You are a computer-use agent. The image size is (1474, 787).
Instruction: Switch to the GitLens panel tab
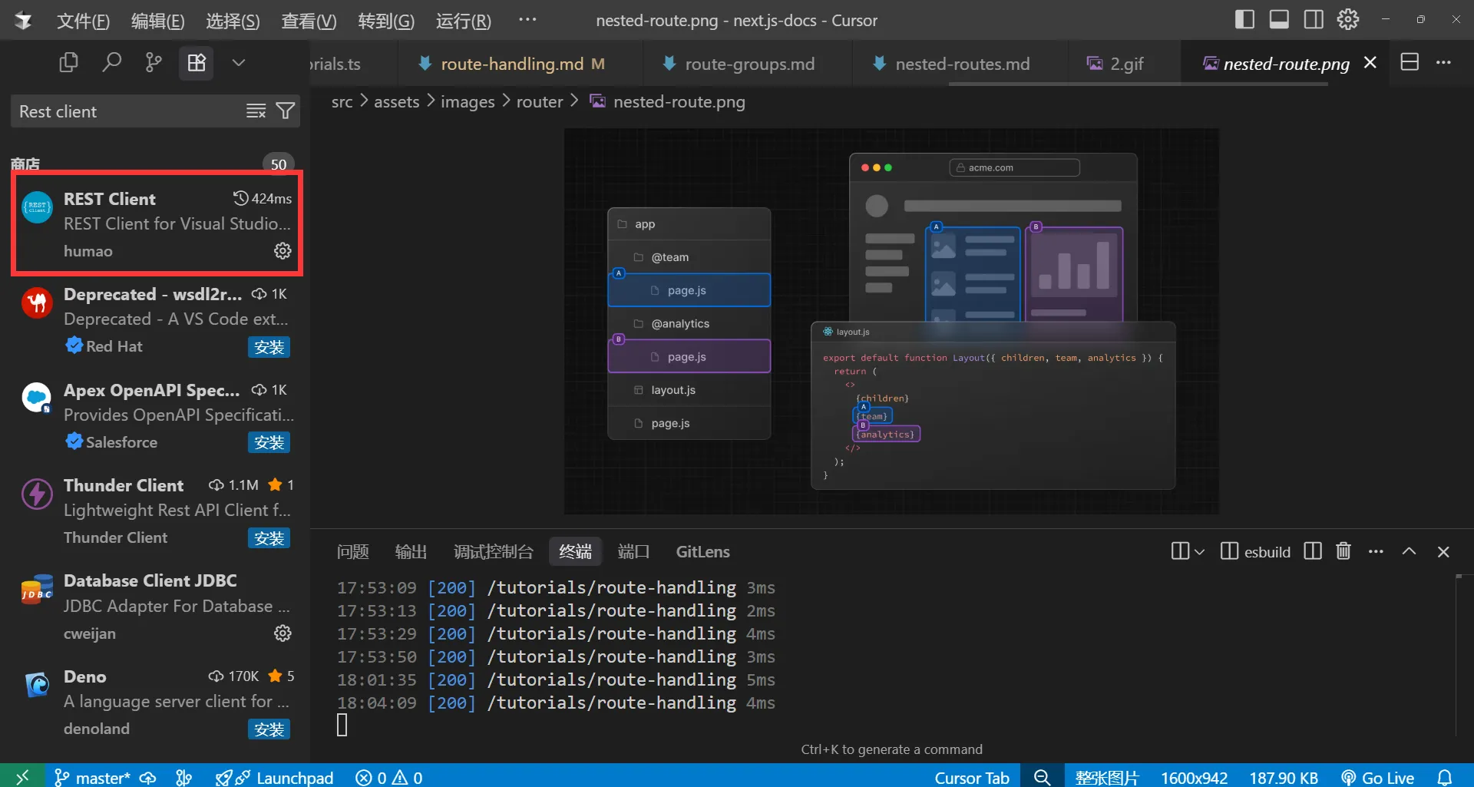702,551
